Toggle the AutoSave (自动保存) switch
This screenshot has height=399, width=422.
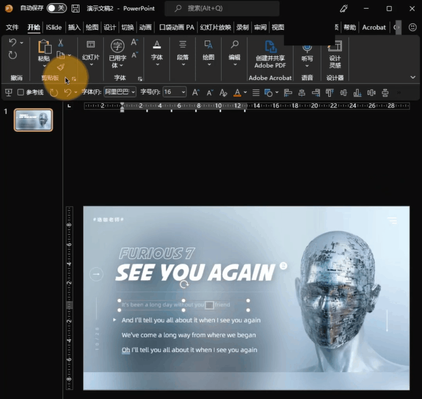point(57,8)
